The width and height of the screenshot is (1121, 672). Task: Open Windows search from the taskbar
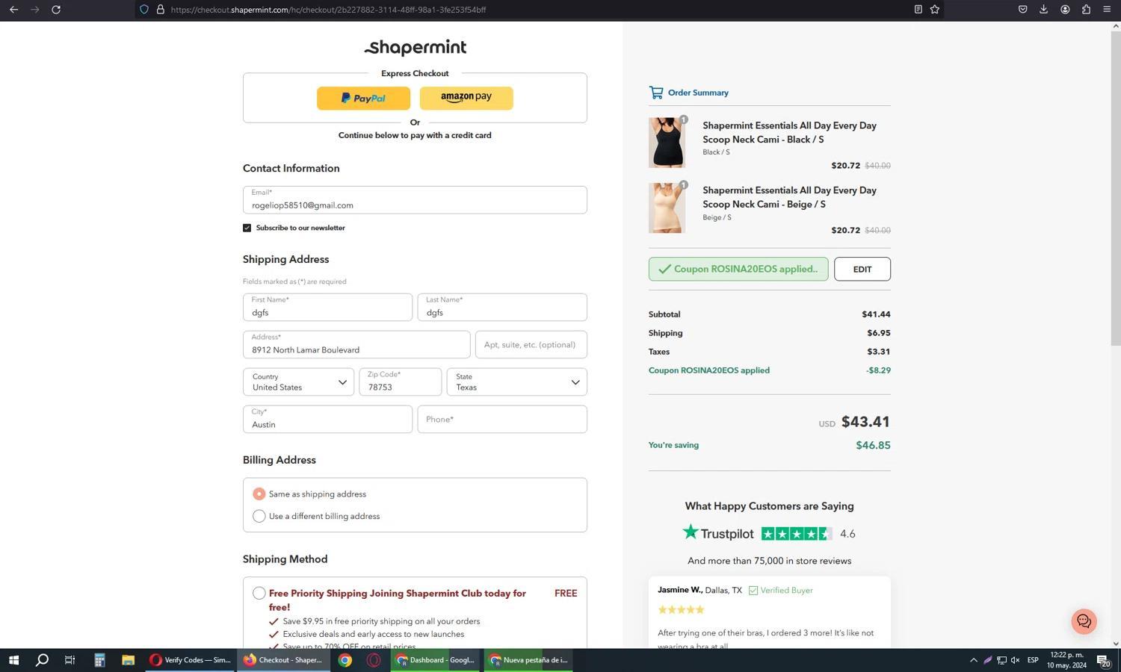(42, 660)
